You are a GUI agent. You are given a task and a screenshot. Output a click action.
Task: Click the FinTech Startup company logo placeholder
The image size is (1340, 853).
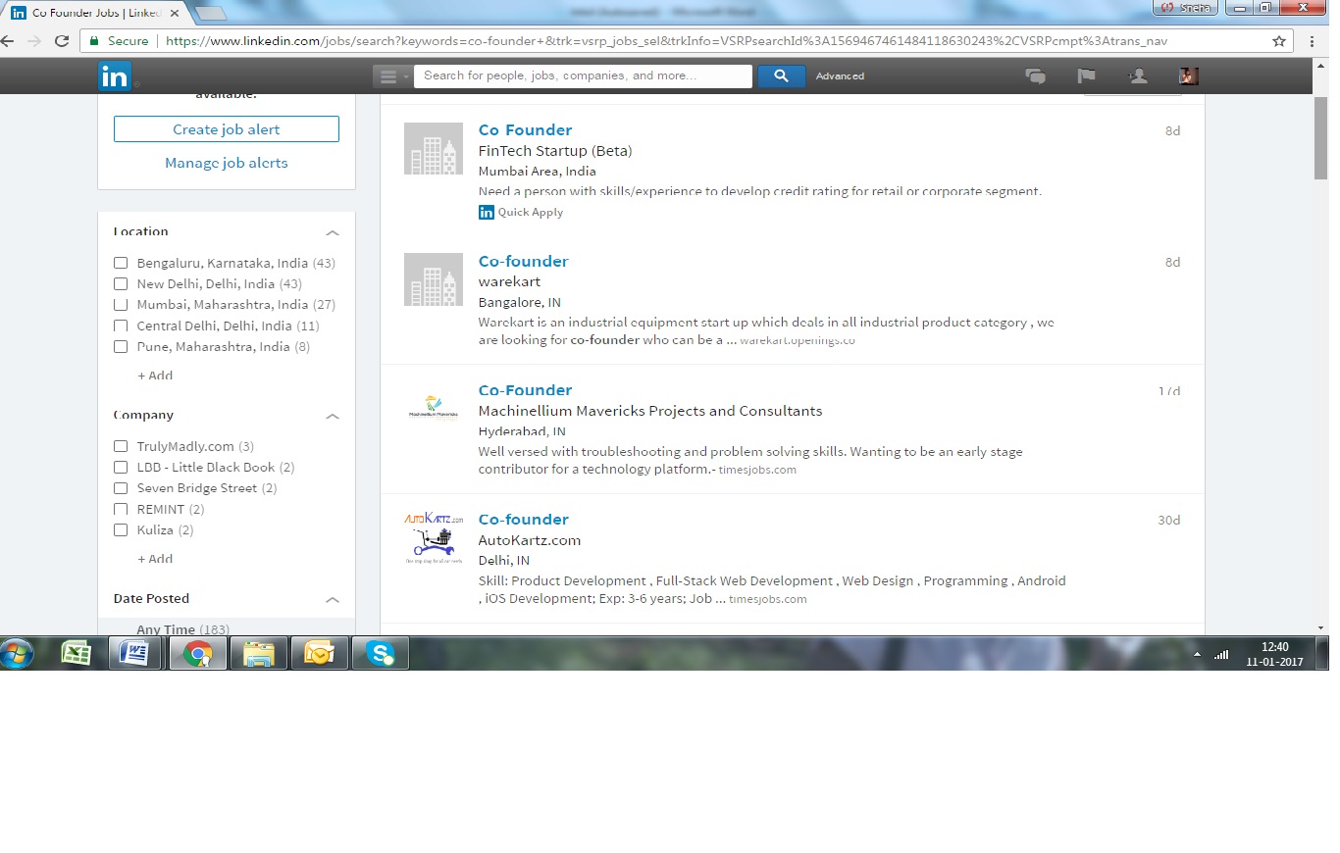(x=434, y=148)
